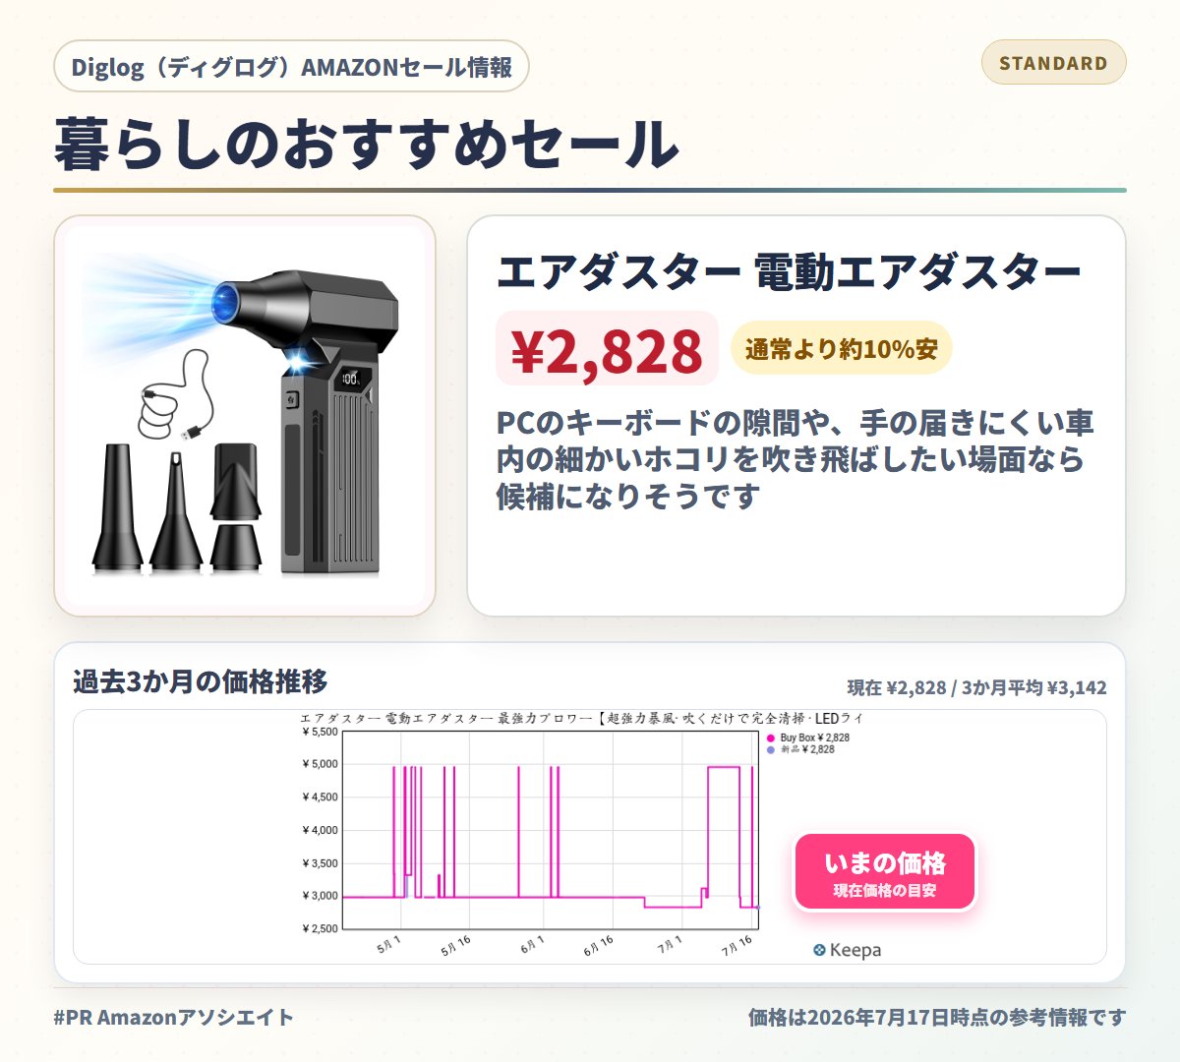Click the ¥2,828 price tag
Image resolution: width=1180 pixels, height=1062 pixels.
click(x=607, y=350)
